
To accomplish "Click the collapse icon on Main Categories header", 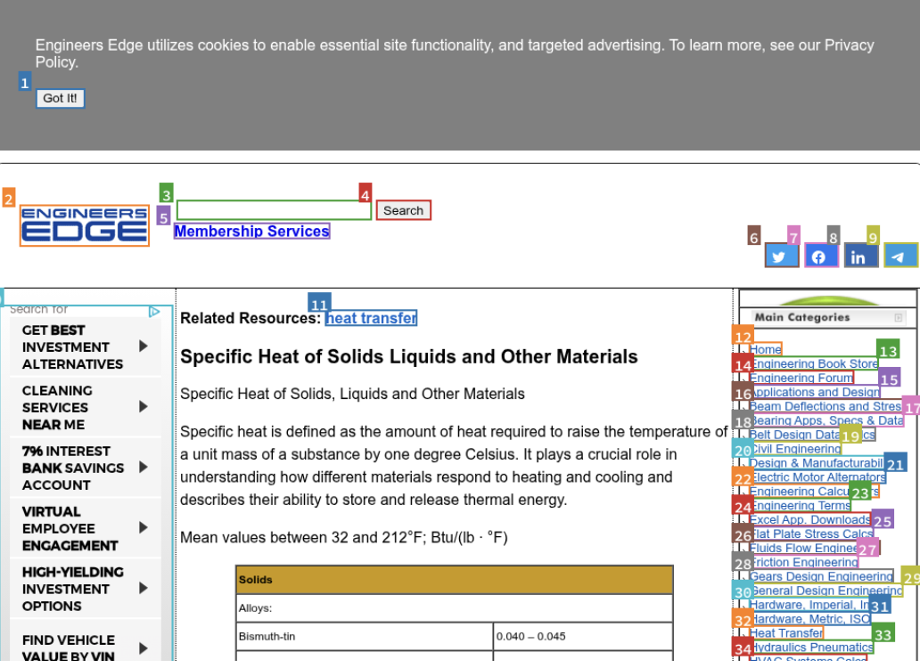I will pos(900,317).
